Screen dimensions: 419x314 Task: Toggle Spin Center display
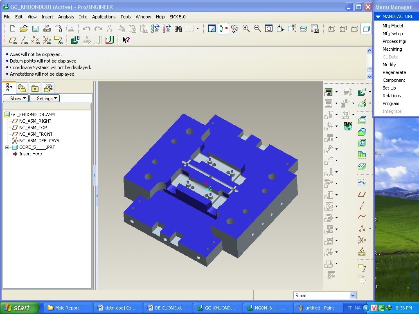click(x=223, y=29)
